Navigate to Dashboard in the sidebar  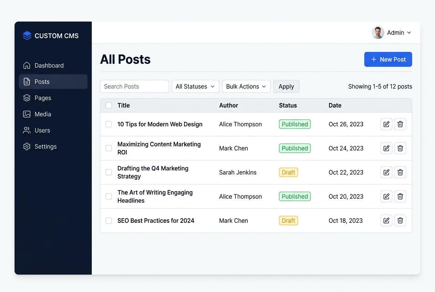pos(49,65)
